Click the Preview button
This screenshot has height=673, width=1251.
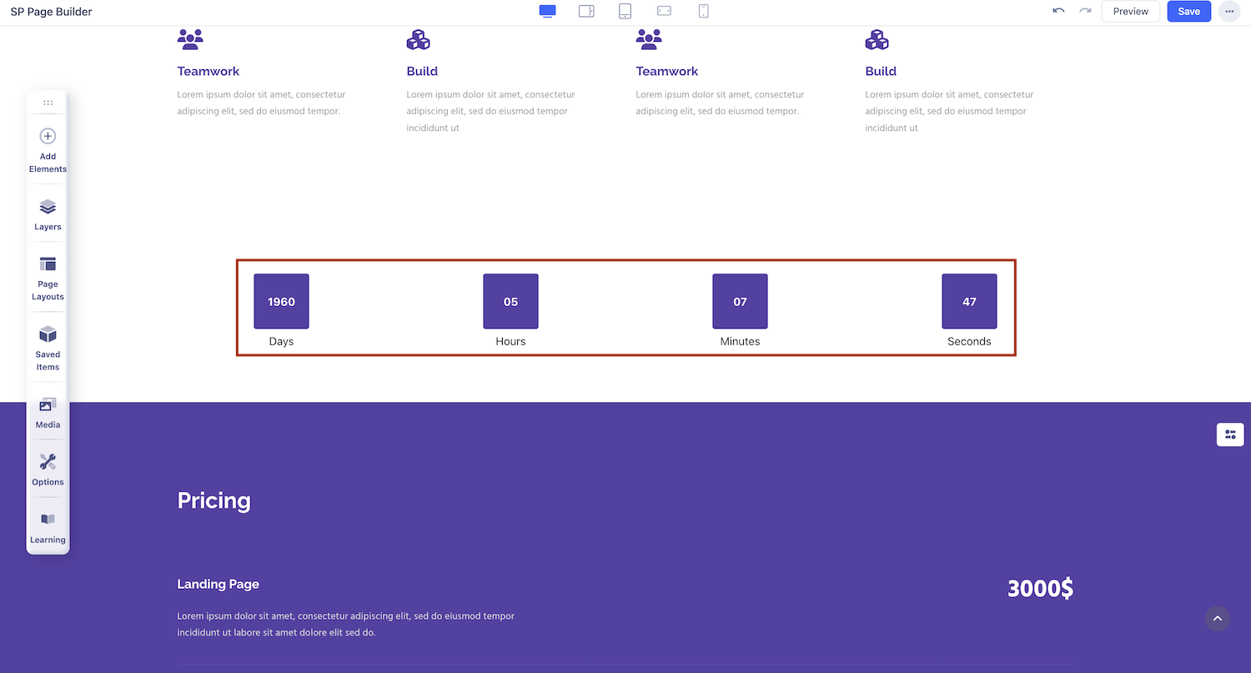(1130, 12)
